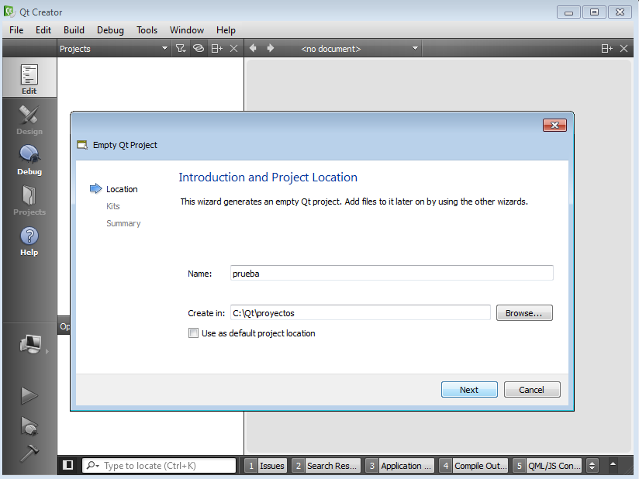Open the File menu
Image resolution: width=639 pixels, height=479 pixels.
16,30
